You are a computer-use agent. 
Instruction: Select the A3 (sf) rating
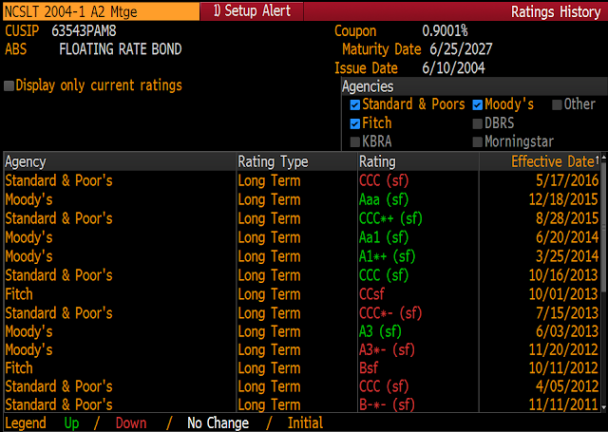pyautogui.click(x=380, y=331)
